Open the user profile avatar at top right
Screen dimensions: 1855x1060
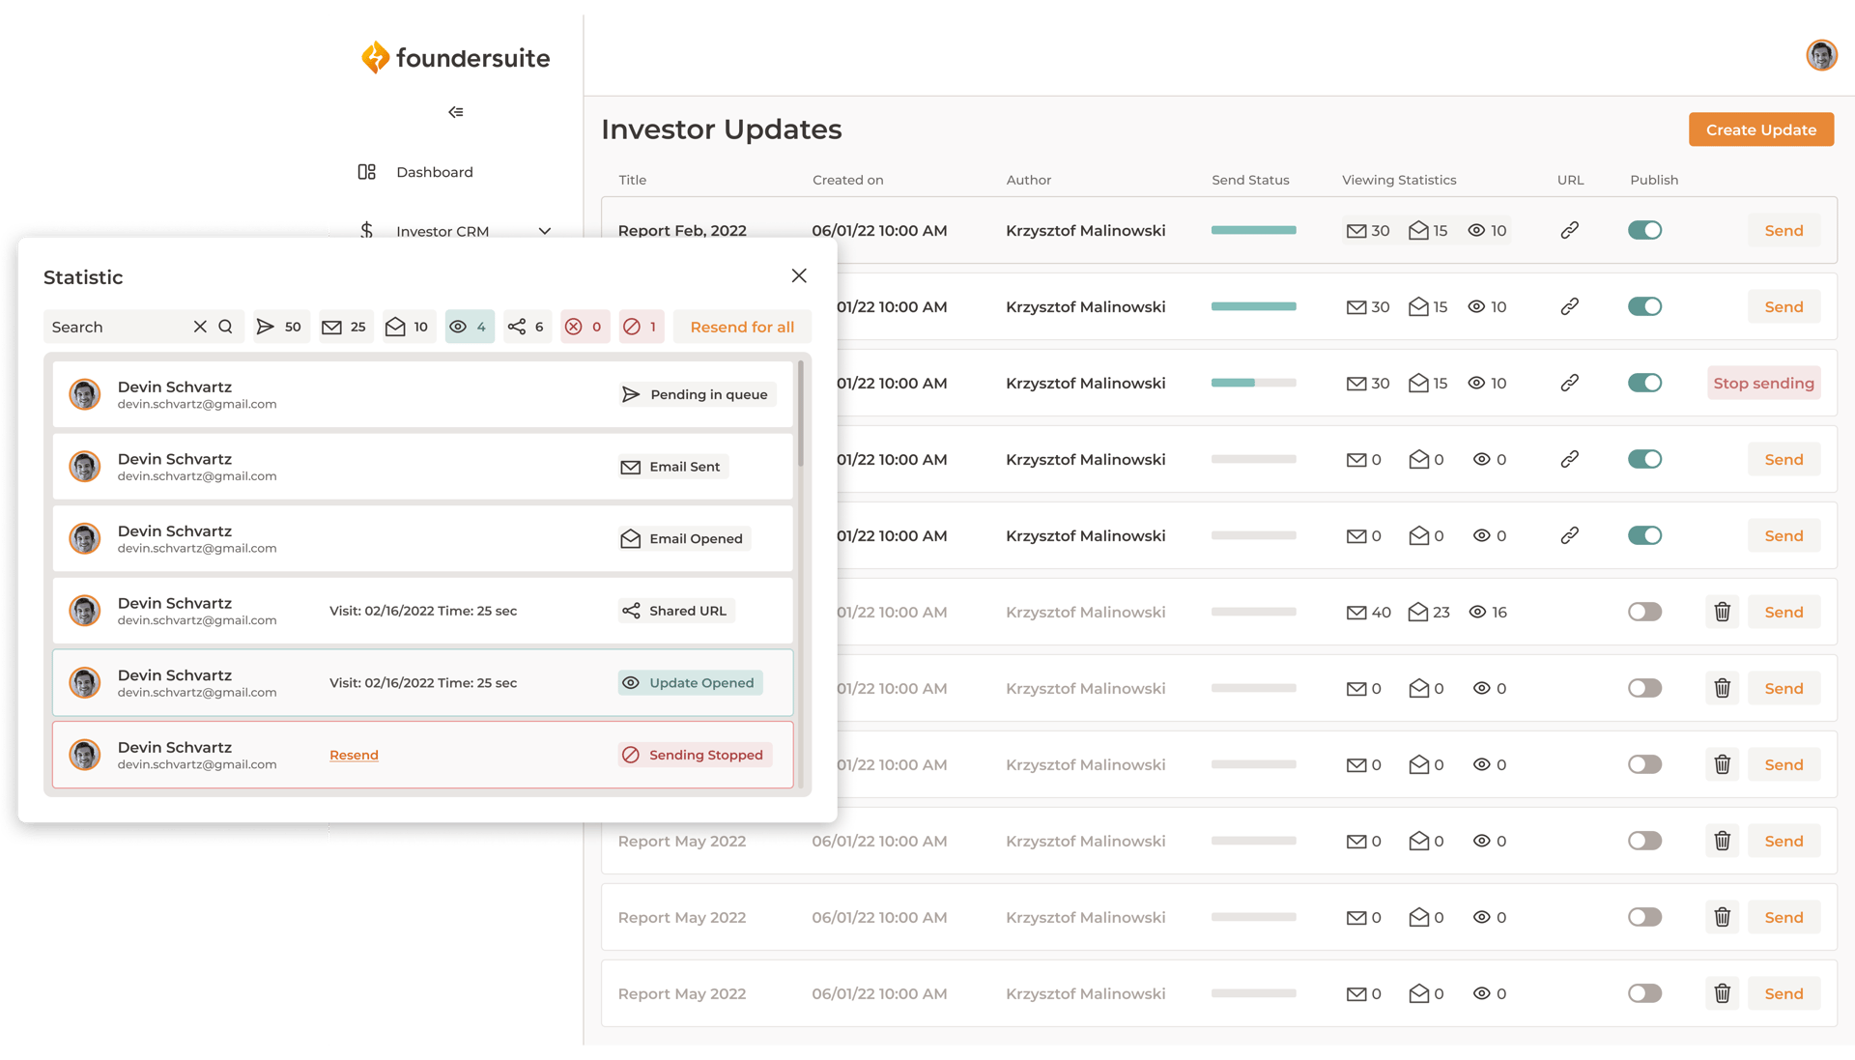[1821, 55]
